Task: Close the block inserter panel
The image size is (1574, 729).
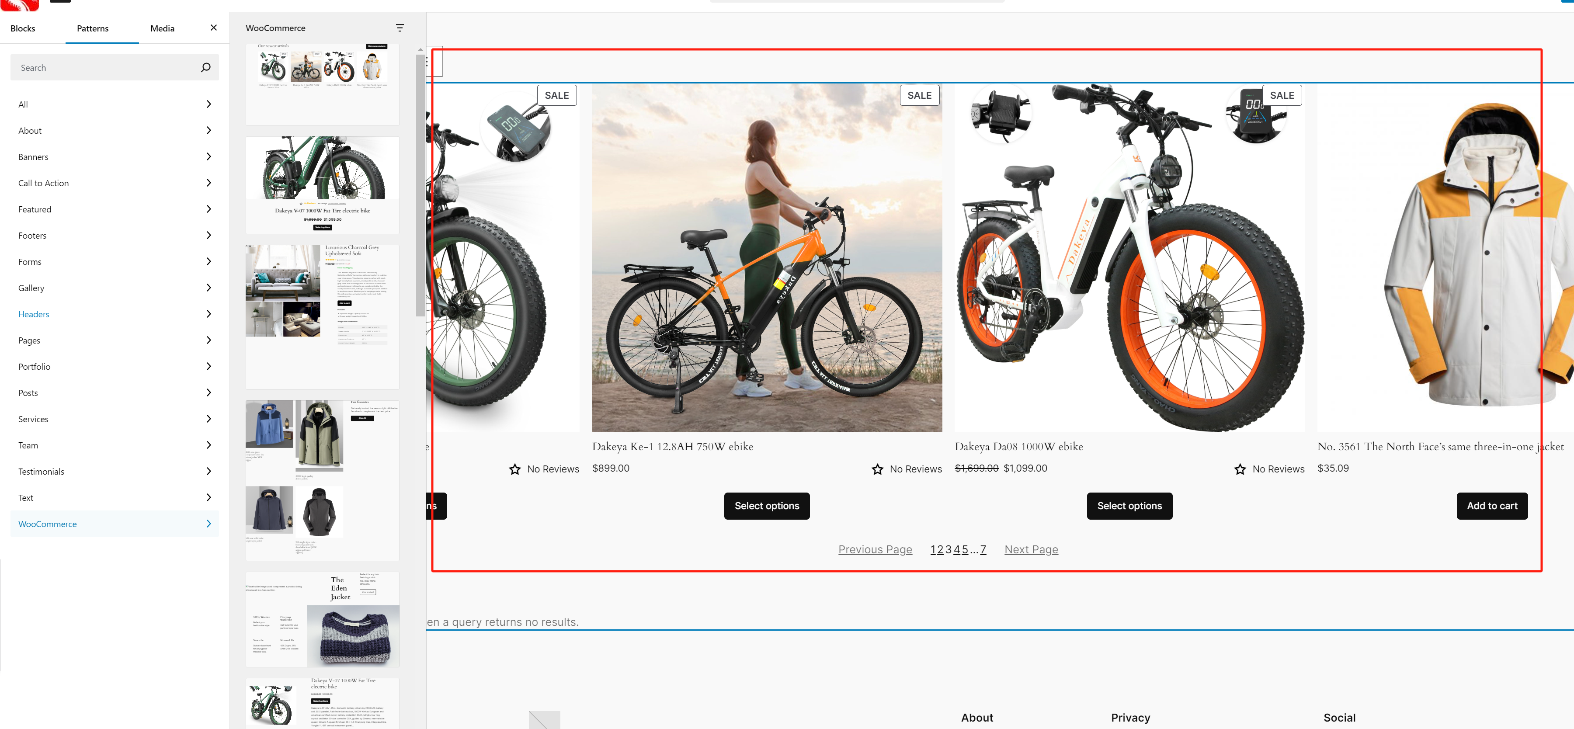Action: coord(213,28)
